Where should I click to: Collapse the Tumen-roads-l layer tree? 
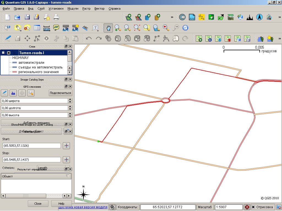pos(3,53)
